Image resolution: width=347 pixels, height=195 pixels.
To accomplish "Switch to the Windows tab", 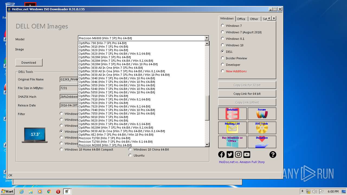I will (227, 18).
